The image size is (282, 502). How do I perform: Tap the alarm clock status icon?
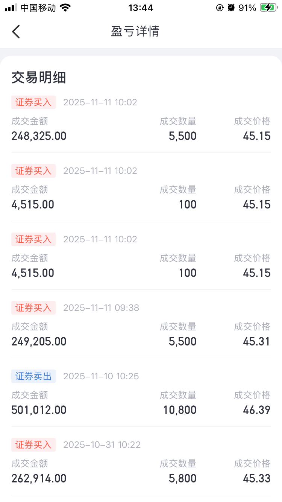pyautogui.click(x=231, y=8)
